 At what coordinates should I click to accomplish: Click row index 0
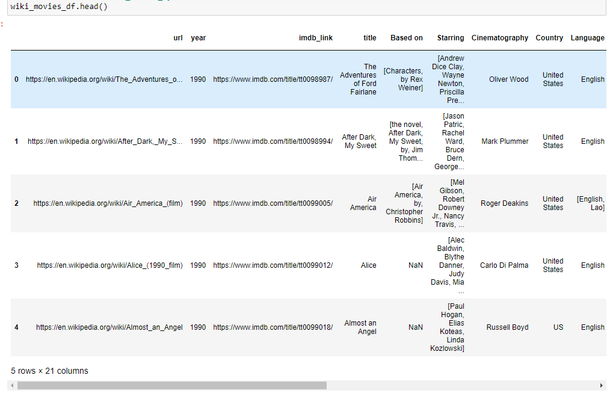(x=16, y=79)
